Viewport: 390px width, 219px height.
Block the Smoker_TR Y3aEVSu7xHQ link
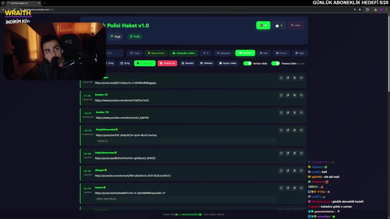pos(301,95)
